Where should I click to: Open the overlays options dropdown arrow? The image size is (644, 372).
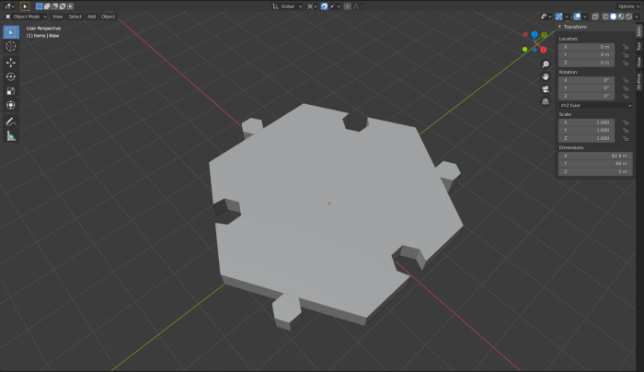click(584, 17)
